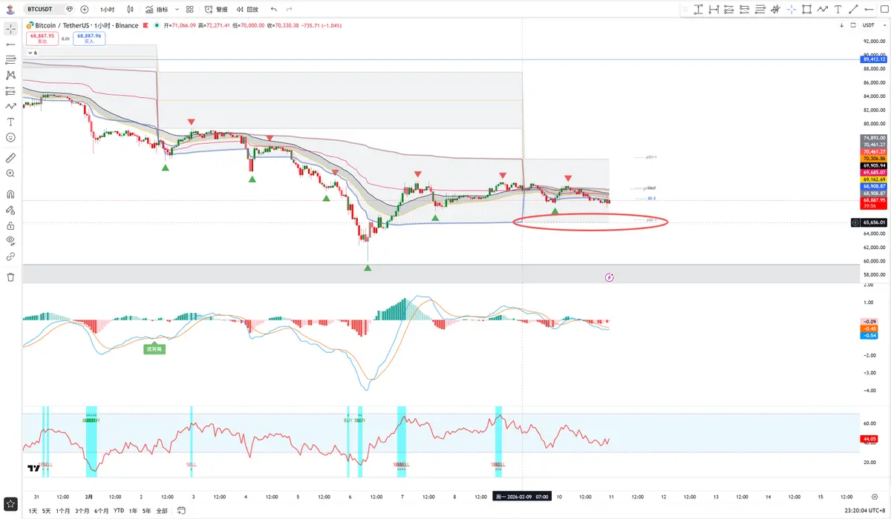Select the Text tool in left sidebar

pos(10,122)
